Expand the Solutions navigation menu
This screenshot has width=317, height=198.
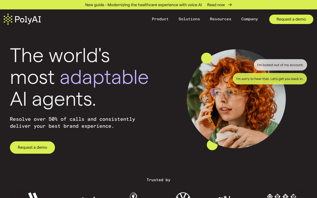click(189, 19)
